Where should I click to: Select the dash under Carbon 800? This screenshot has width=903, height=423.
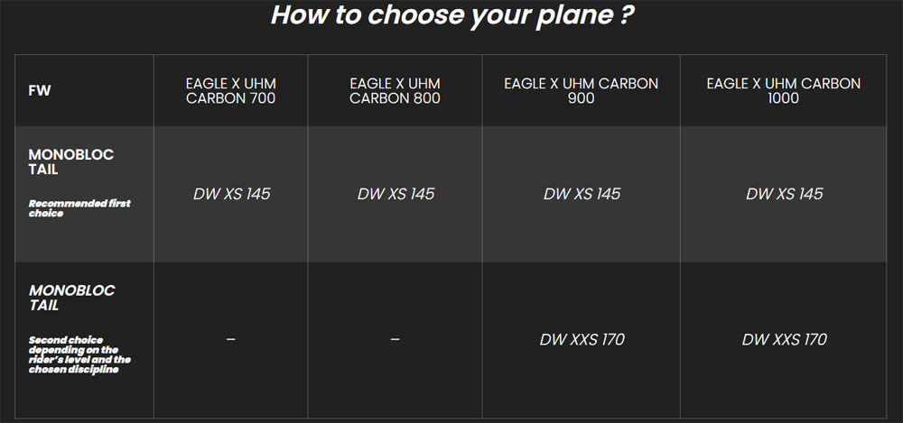[396, 339]
